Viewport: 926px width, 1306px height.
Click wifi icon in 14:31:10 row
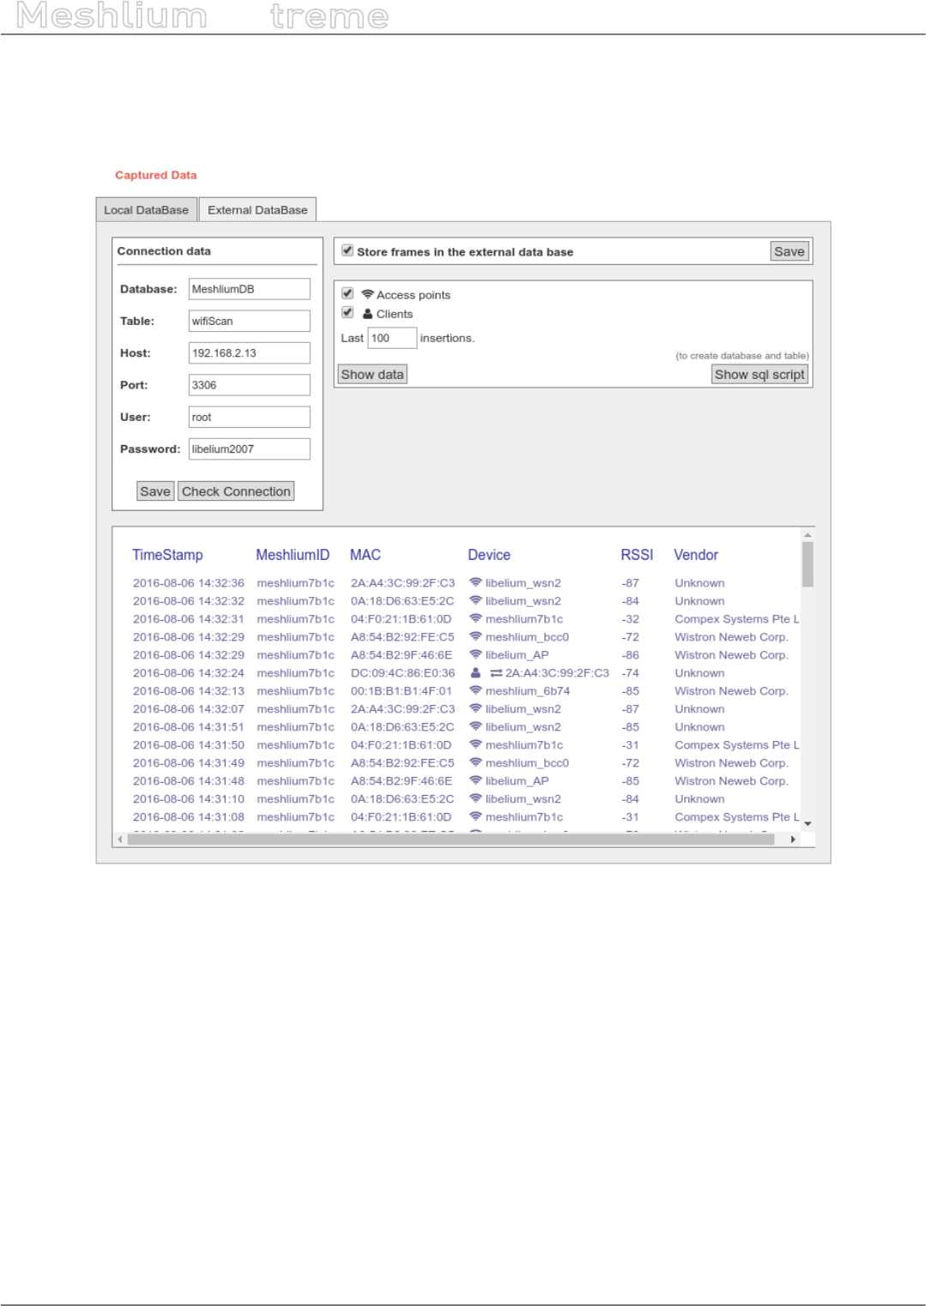(475, 798)
